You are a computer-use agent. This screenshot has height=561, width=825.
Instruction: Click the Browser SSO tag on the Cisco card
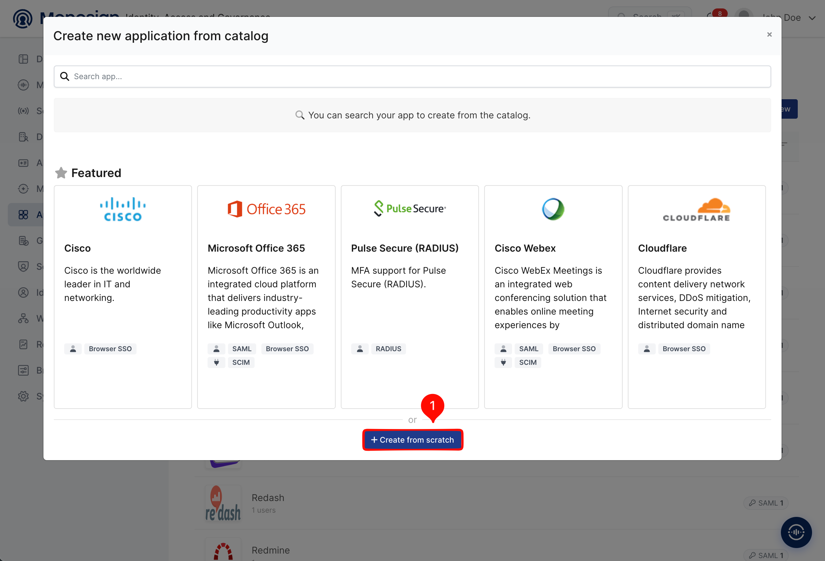[110, 349]
